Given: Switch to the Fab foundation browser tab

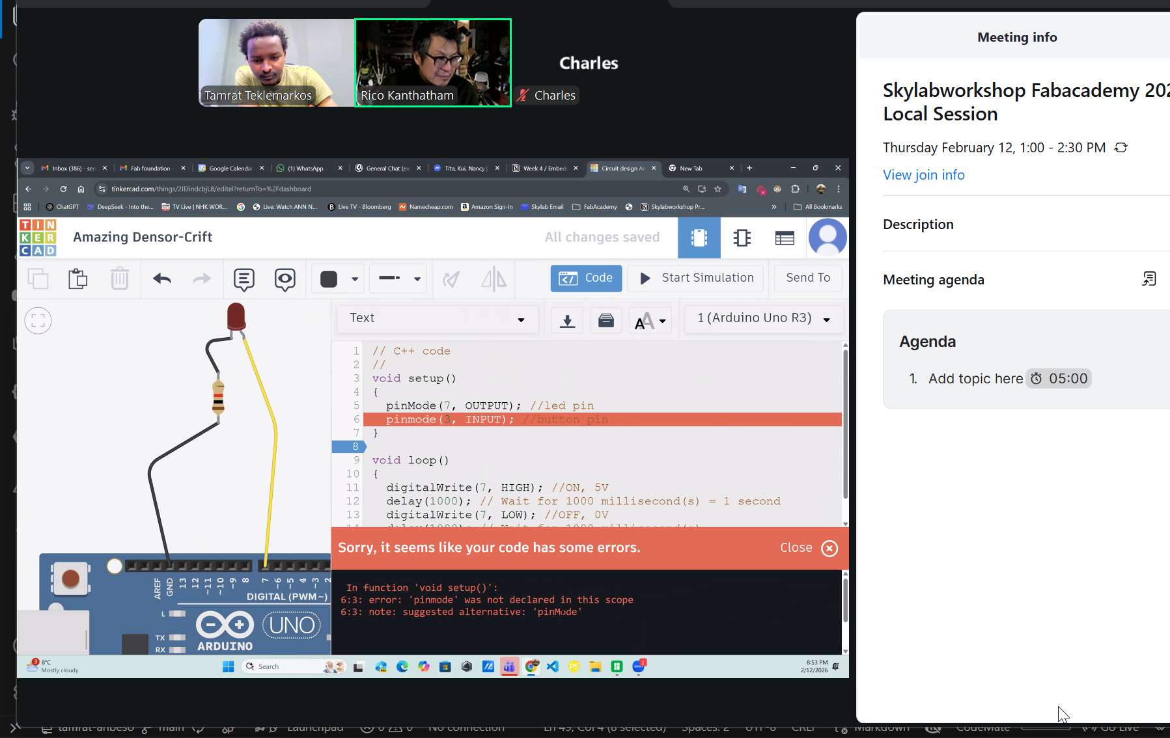Looking at the screenshot, I should [x=152, y=168].
